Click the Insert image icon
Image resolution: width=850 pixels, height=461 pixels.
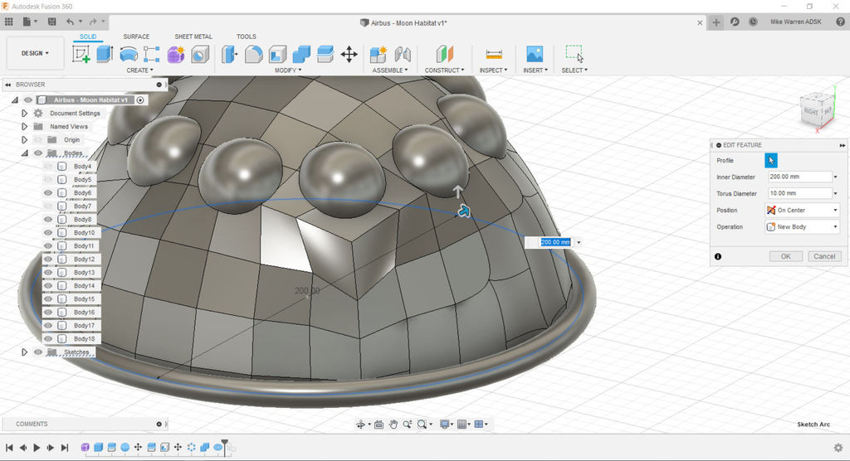(x=535, y=54)
